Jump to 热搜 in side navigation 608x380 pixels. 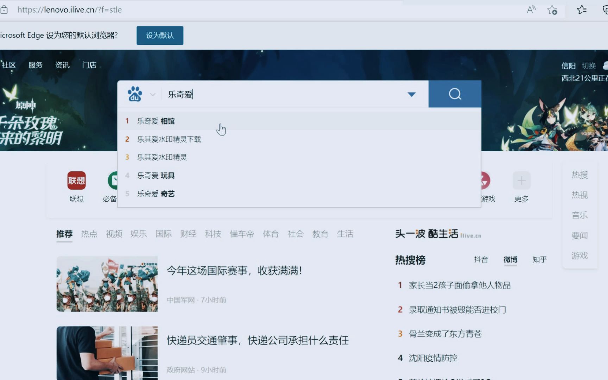coord(580,175)
